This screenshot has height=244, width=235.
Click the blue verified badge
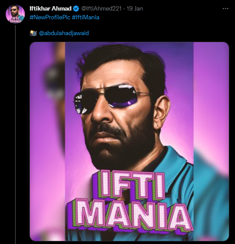76,9
